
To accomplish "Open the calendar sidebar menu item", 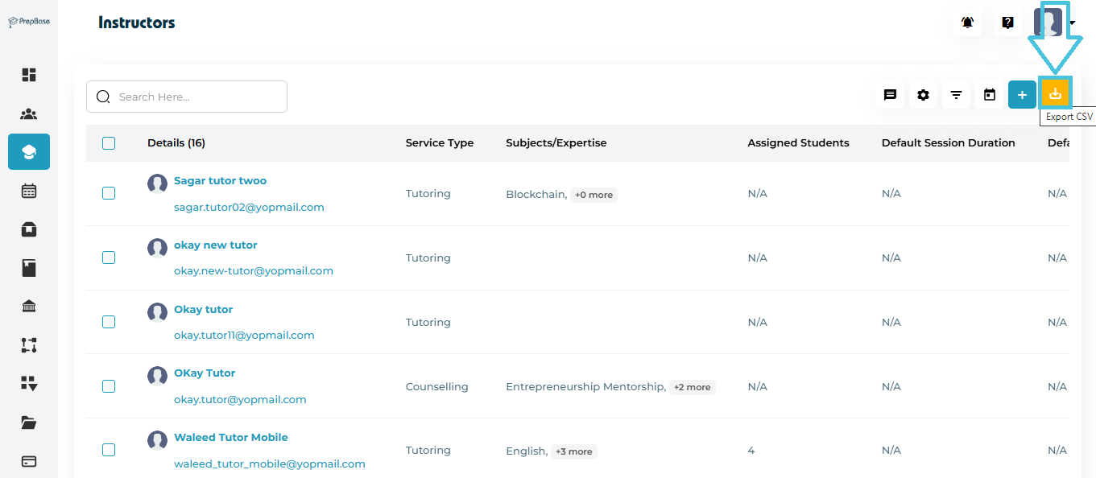I will [29, 191].
